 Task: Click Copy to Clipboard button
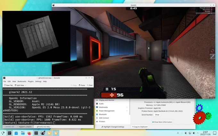coord(140,127)
